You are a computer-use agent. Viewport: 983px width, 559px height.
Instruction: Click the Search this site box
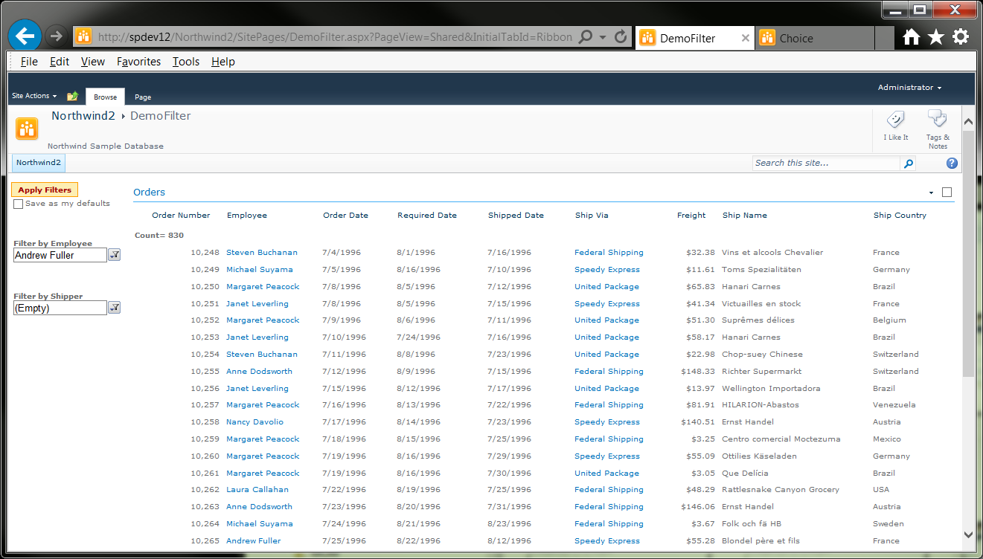826,164
